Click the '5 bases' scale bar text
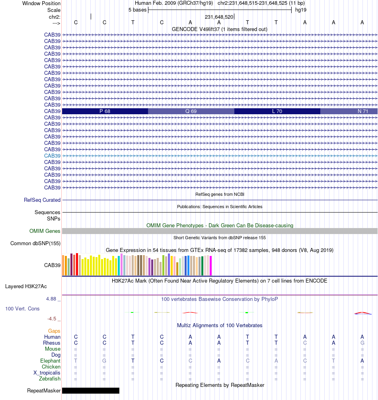Image resolution: width=378 pixels, height=400 pixels. [138, 10]
